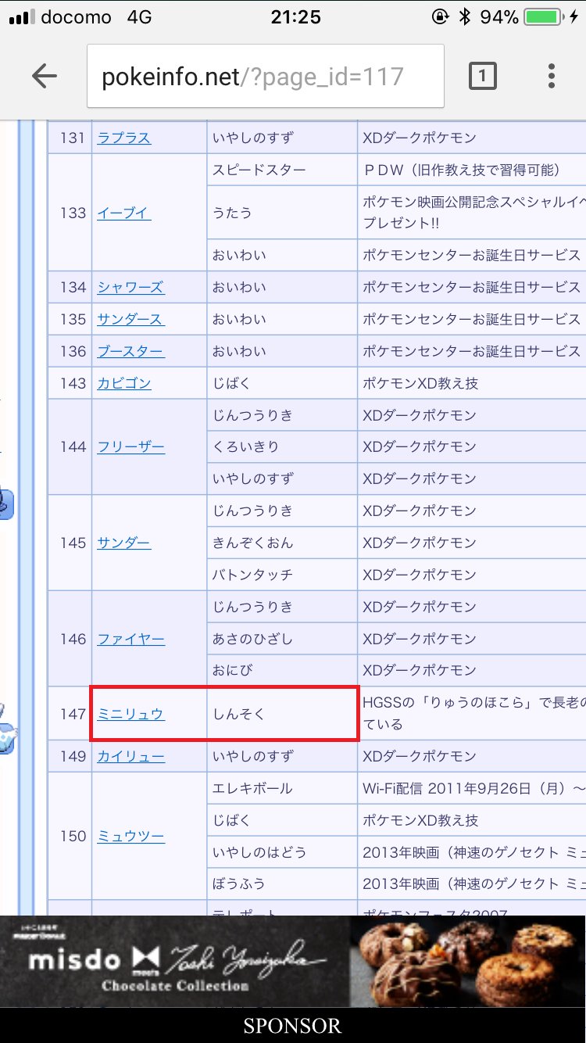Select the しんそく move cell
Viewport: 586px width, 1043px height.
click(282, 714)
